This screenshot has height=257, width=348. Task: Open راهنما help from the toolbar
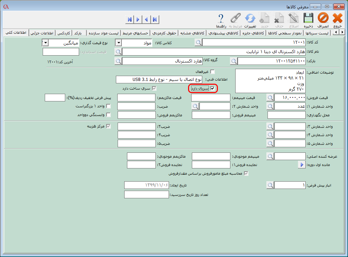point(221,20)
